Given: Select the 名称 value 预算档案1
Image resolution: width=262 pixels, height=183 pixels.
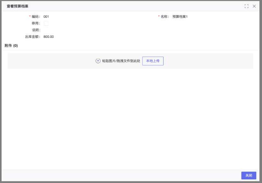Looking at the screenshot, I should (180, 17).
